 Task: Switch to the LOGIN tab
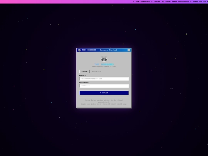pyautogui.click(x=84, y=72)
